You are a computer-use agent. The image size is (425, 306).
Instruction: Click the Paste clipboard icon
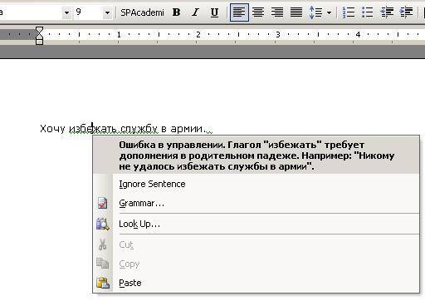[103, 283]
